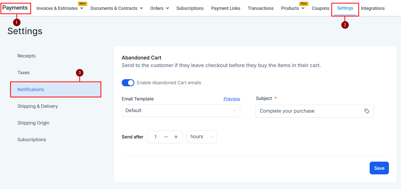Open the Subscriptions top navigation tab
The image size is (401, 189).
(190, 8)
